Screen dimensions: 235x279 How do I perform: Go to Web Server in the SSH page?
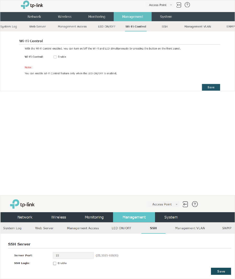pos(44,228)
